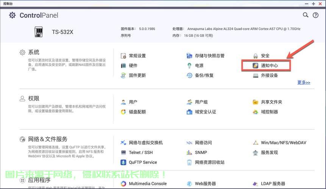Open the help question mark icon
Screen dimensions: 326x189
coord(316,15)
